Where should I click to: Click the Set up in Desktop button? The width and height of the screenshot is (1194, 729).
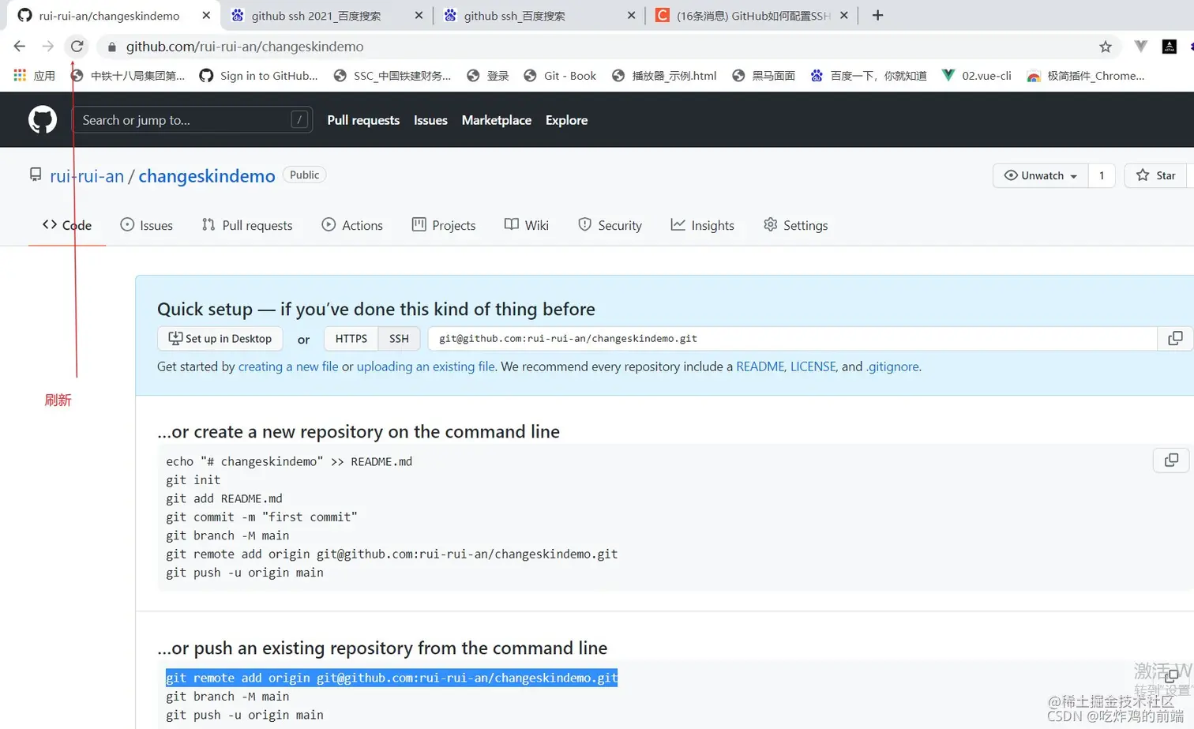click(x=220, y=338)
